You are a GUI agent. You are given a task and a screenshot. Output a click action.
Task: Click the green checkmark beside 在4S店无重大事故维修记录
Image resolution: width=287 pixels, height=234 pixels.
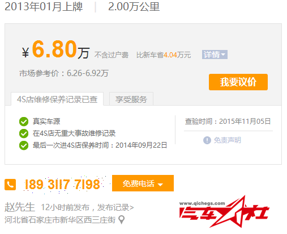pyautogui.click(x=24, y=133)
